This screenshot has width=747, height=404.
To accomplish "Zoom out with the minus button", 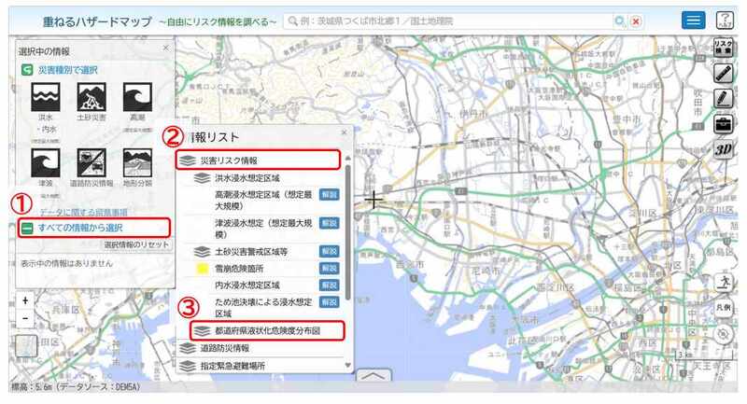I will [26, 318].
